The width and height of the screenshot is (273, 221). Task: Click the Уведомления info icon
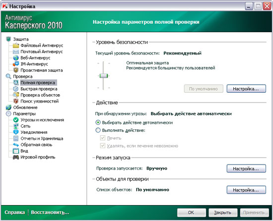click(x=16, y=132)
